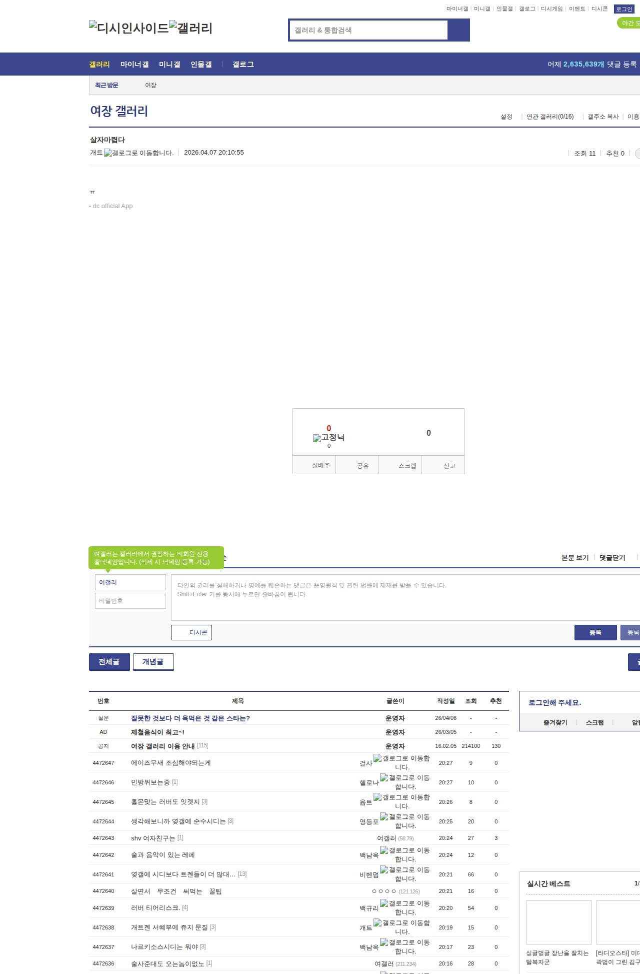Select 갤러리 in the blue navigation bar
This screenshot has height=974, width=640.
99,65
